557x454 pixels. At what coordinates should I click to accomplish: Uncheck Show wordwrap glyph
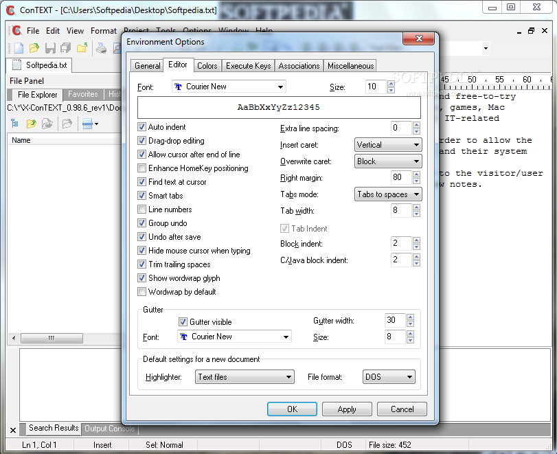click(x=141, y=277)
